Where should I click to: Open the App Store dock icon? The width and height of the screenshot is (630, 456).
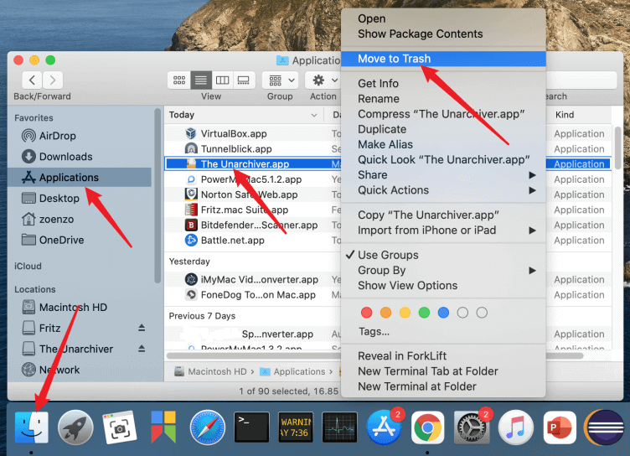pyautogui.click(x=383, y=427)
